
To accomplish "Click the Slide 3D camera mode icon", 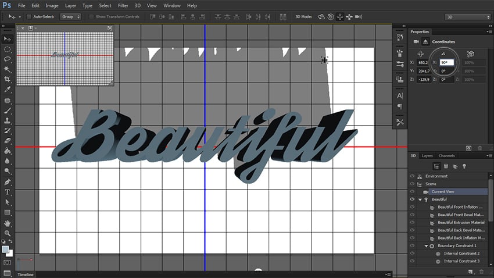I will [350, 17].
